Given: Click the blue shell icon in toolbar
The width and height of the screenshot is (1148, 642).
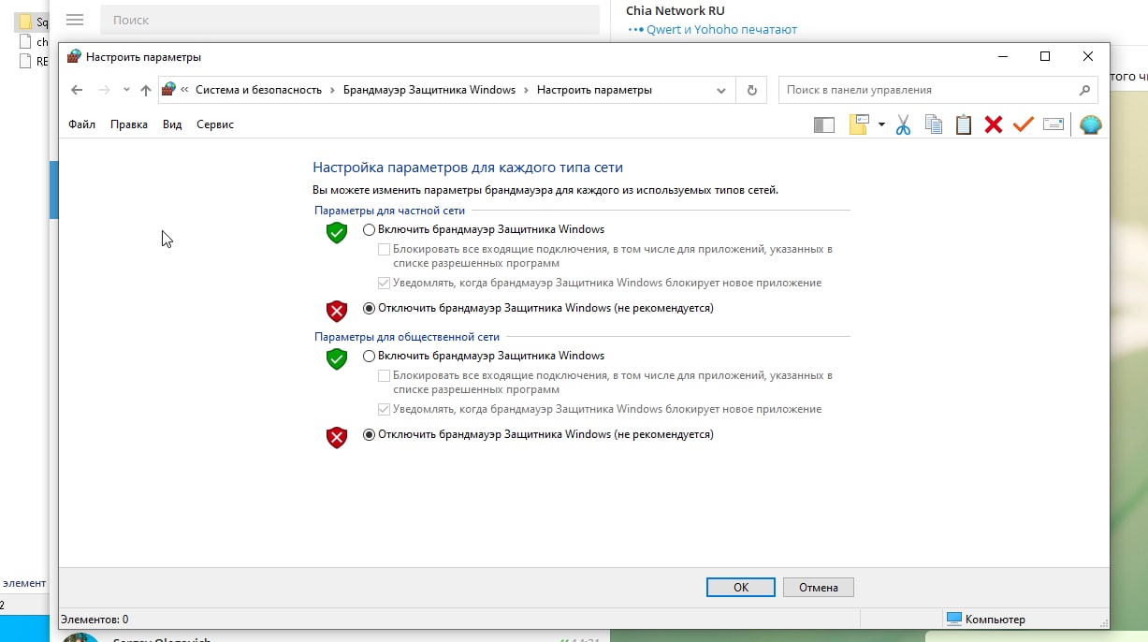Looking at the screenshot, I should coord(1091,124).
